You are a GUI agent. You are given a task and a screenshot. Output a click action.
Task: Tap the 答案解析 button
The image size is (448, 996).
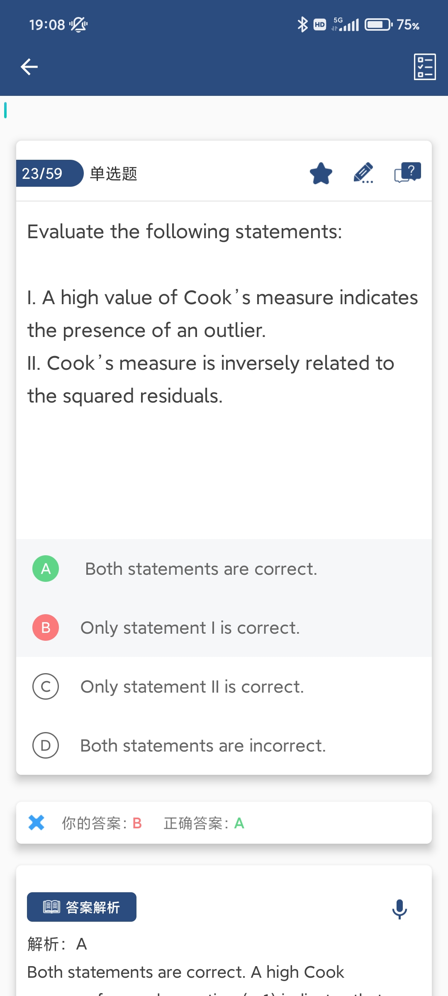(82, 907)
